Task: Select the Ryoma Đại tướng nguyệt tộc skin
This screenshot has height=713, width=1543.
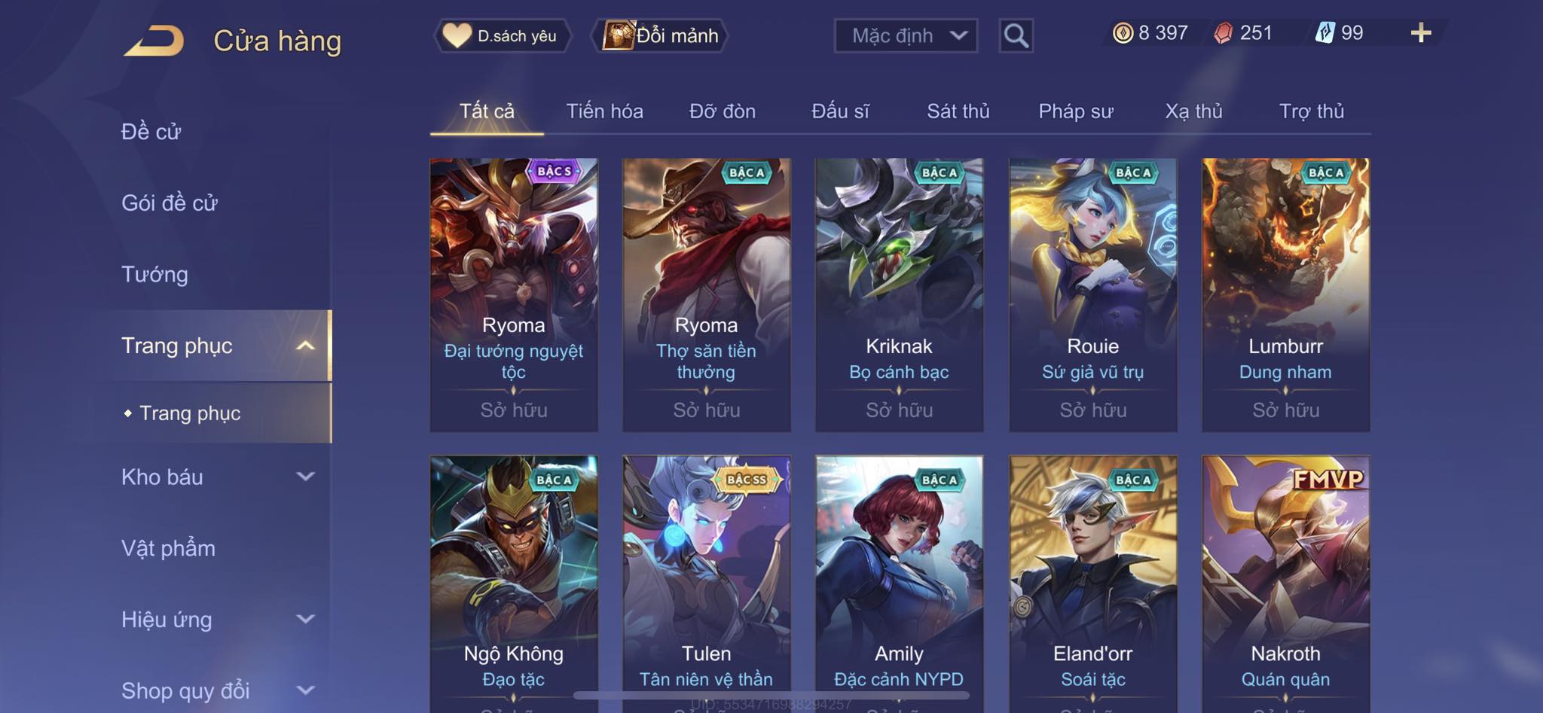Action: click(x=514, y=294)
